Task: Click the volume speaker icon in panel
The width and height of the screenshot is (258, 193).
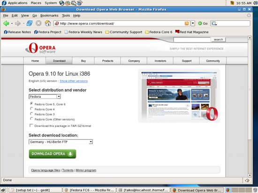Action: [256, 3]
